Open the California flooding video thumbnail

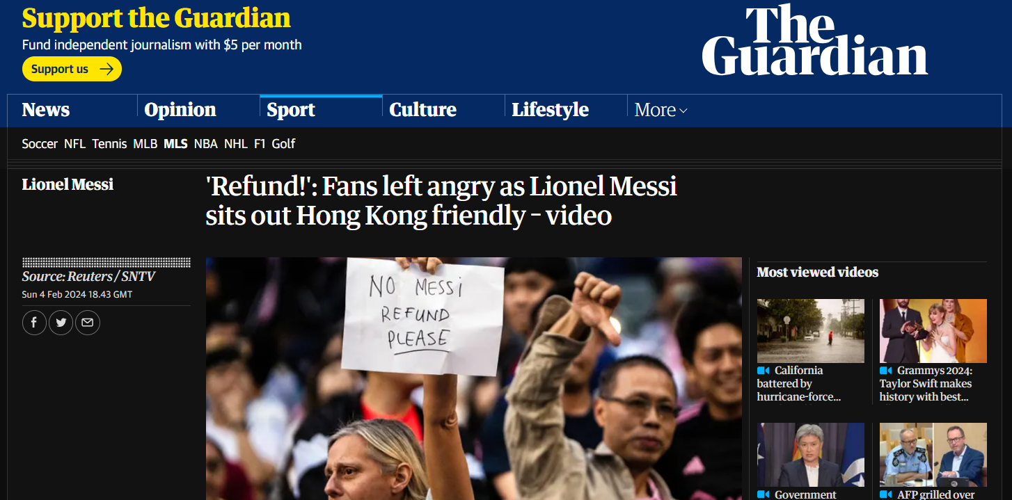(x=811, y=331)
